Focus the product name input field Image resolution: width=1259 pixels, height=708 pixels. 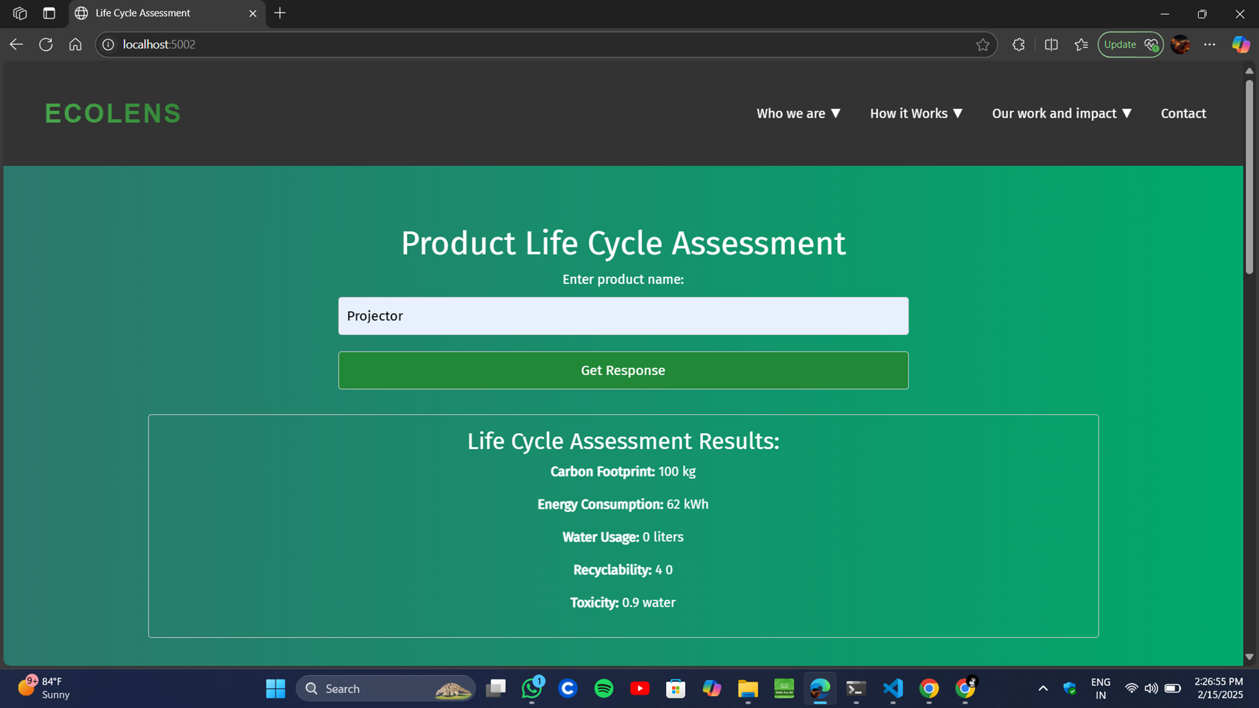pos(623,316)
